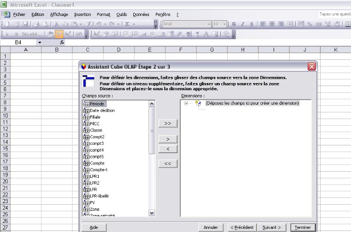Align text right

tap(281, 24)
